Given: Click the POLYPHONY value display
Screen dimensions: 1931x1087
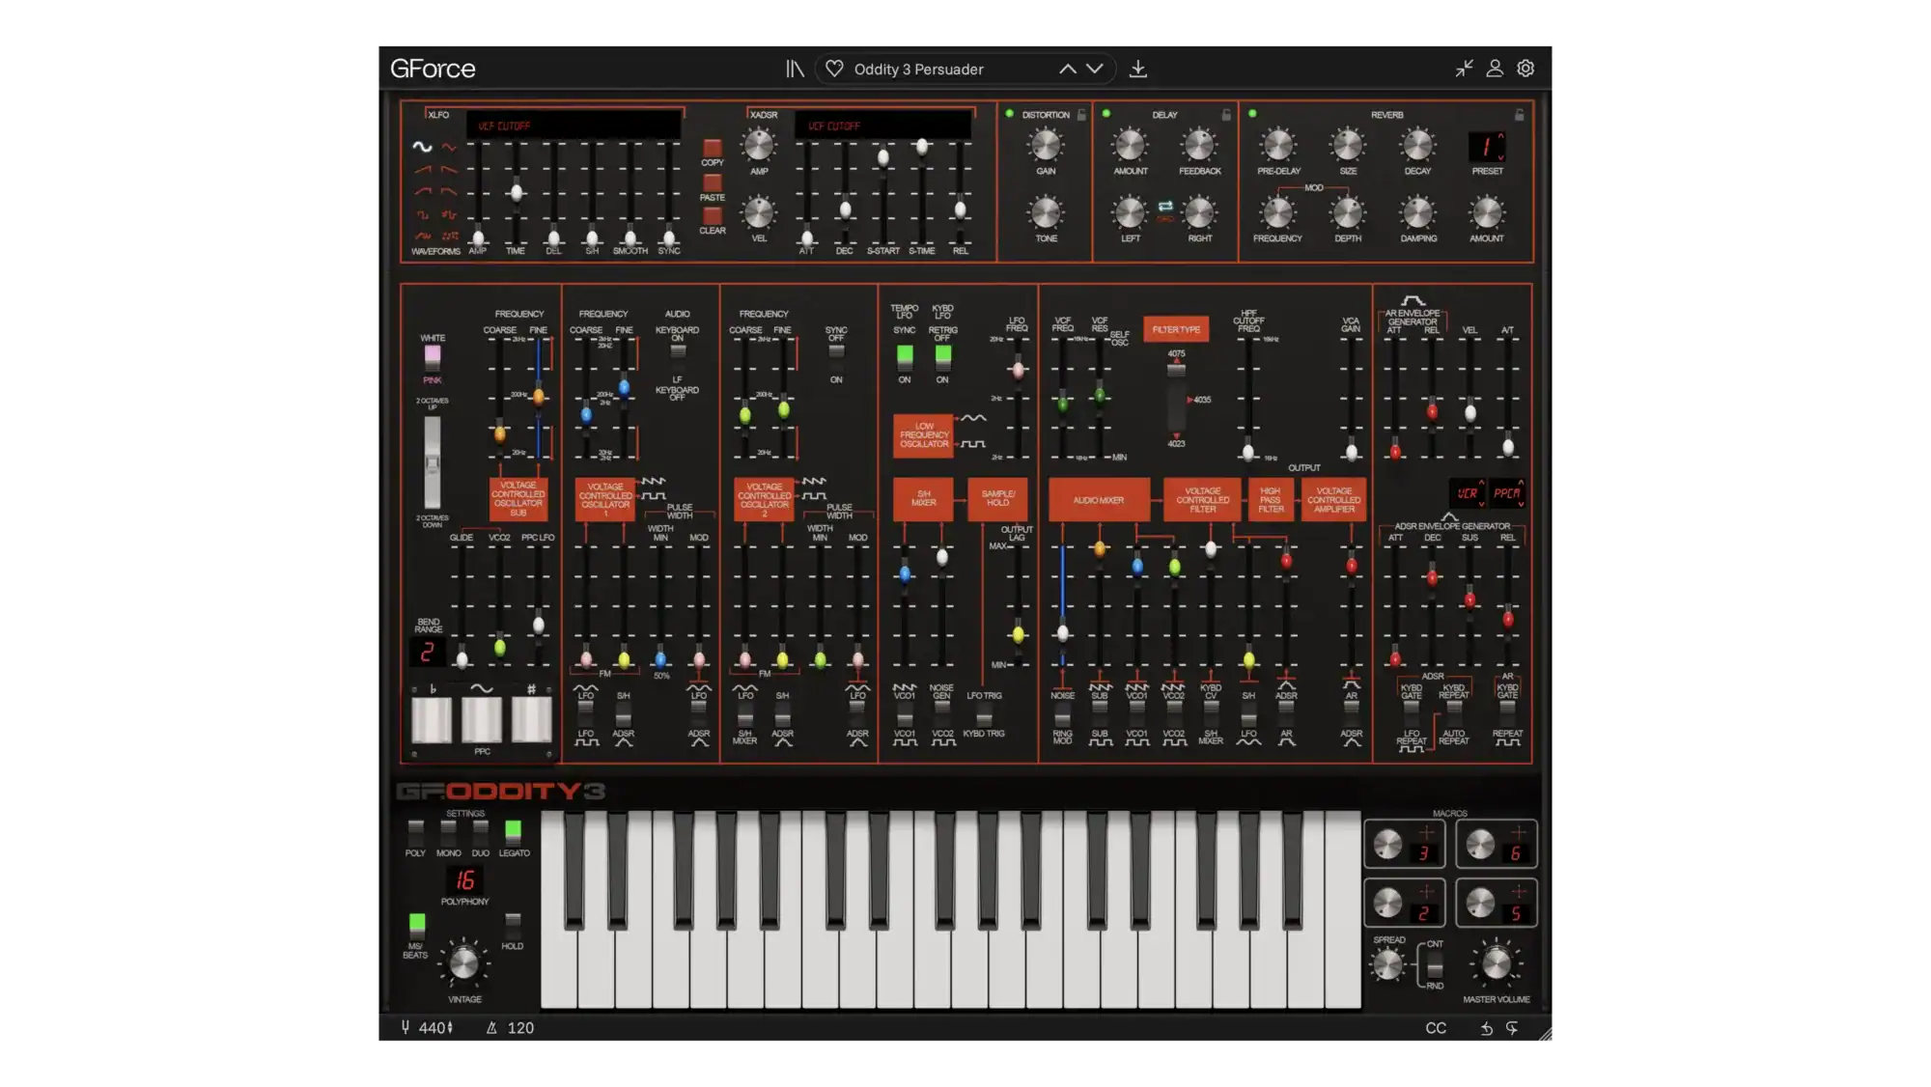Looking at the screenshot, I should coord(464,880).
